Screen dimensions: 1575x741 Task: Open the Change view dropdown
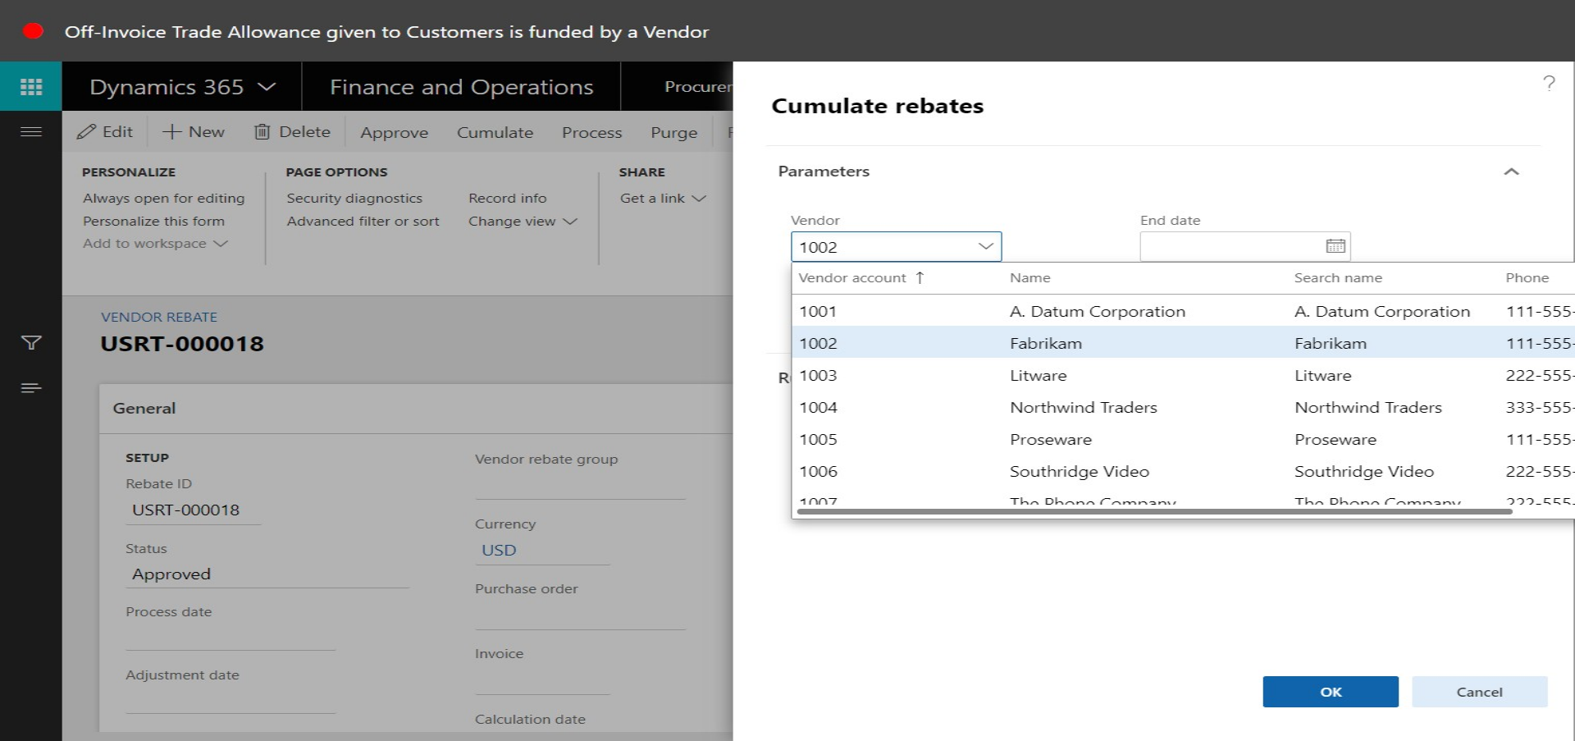coord(523,222)
